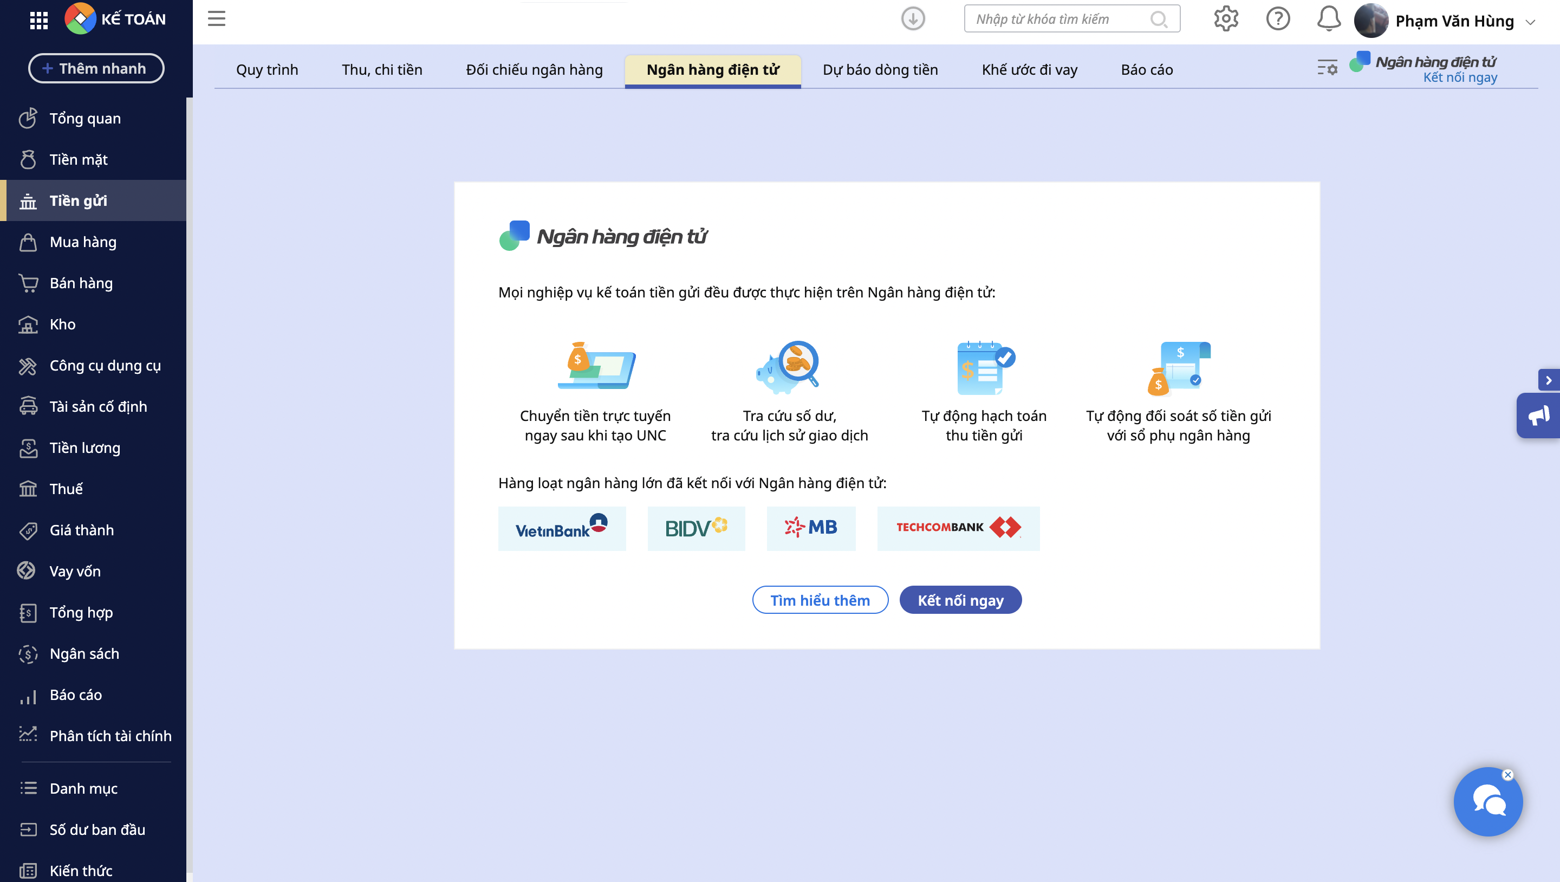Open the notifications bell
This screenshot has width=1560, height=882.
(1329, 19)
